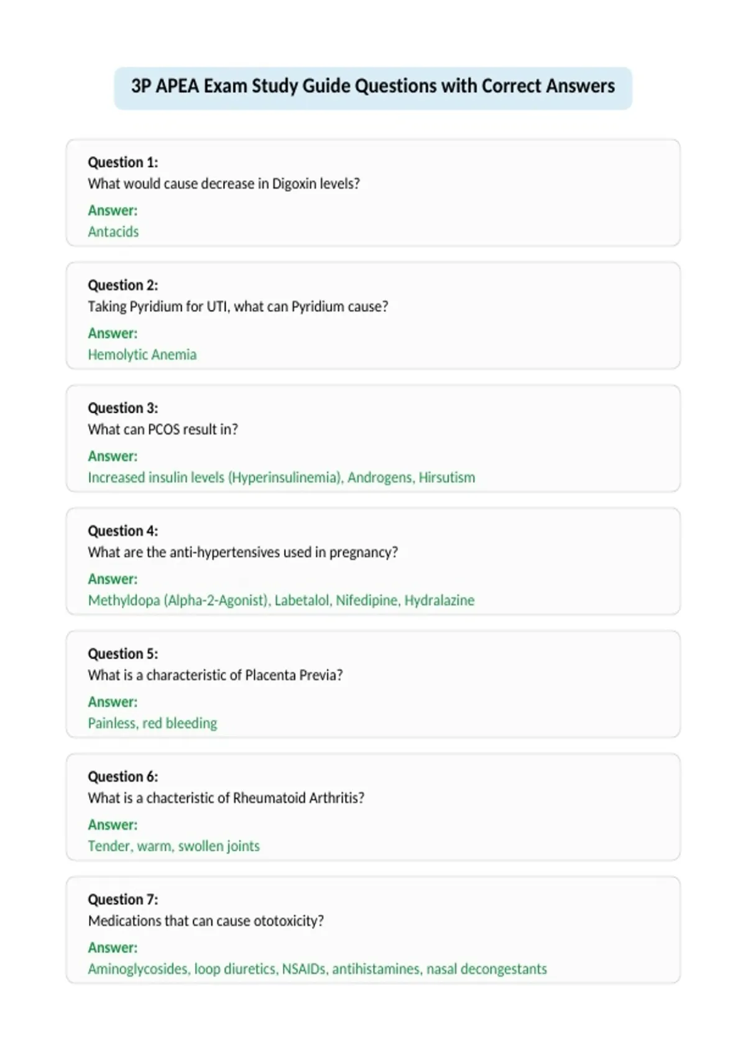This screenshot has width=746, height=1058.
Task: Click the Question 4 heading
Action: pos(123,531)
